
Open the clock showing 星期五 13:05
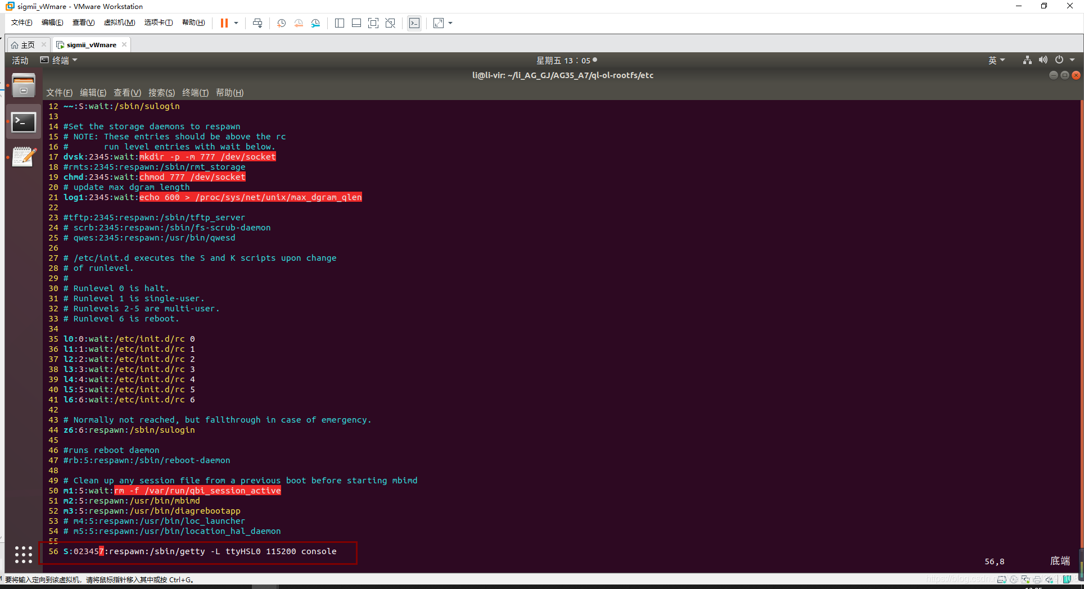[567, 60]
